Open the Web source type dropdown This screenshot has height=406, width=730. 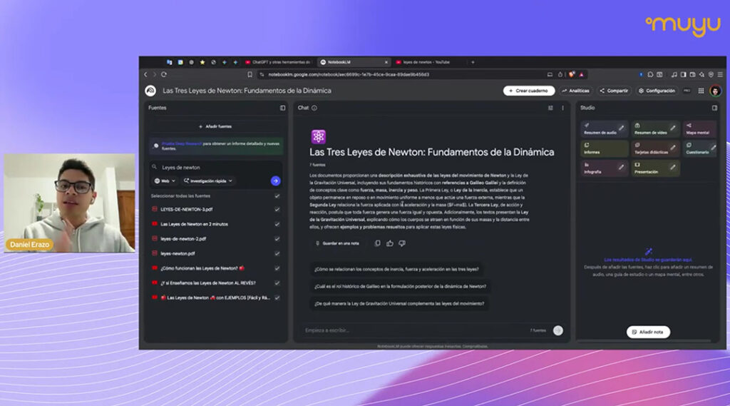165,181
